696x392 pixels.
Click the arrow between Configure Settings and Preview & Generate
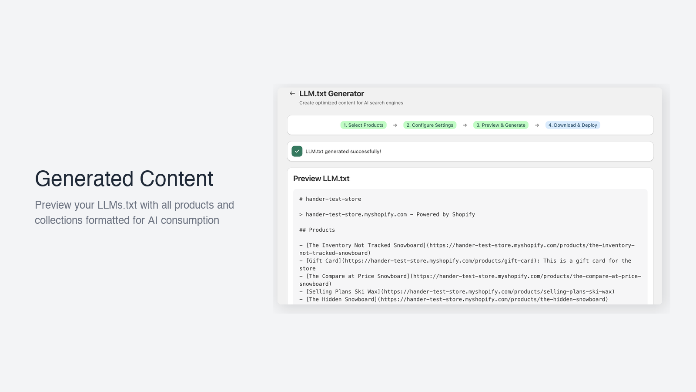[x=464, y=125]
